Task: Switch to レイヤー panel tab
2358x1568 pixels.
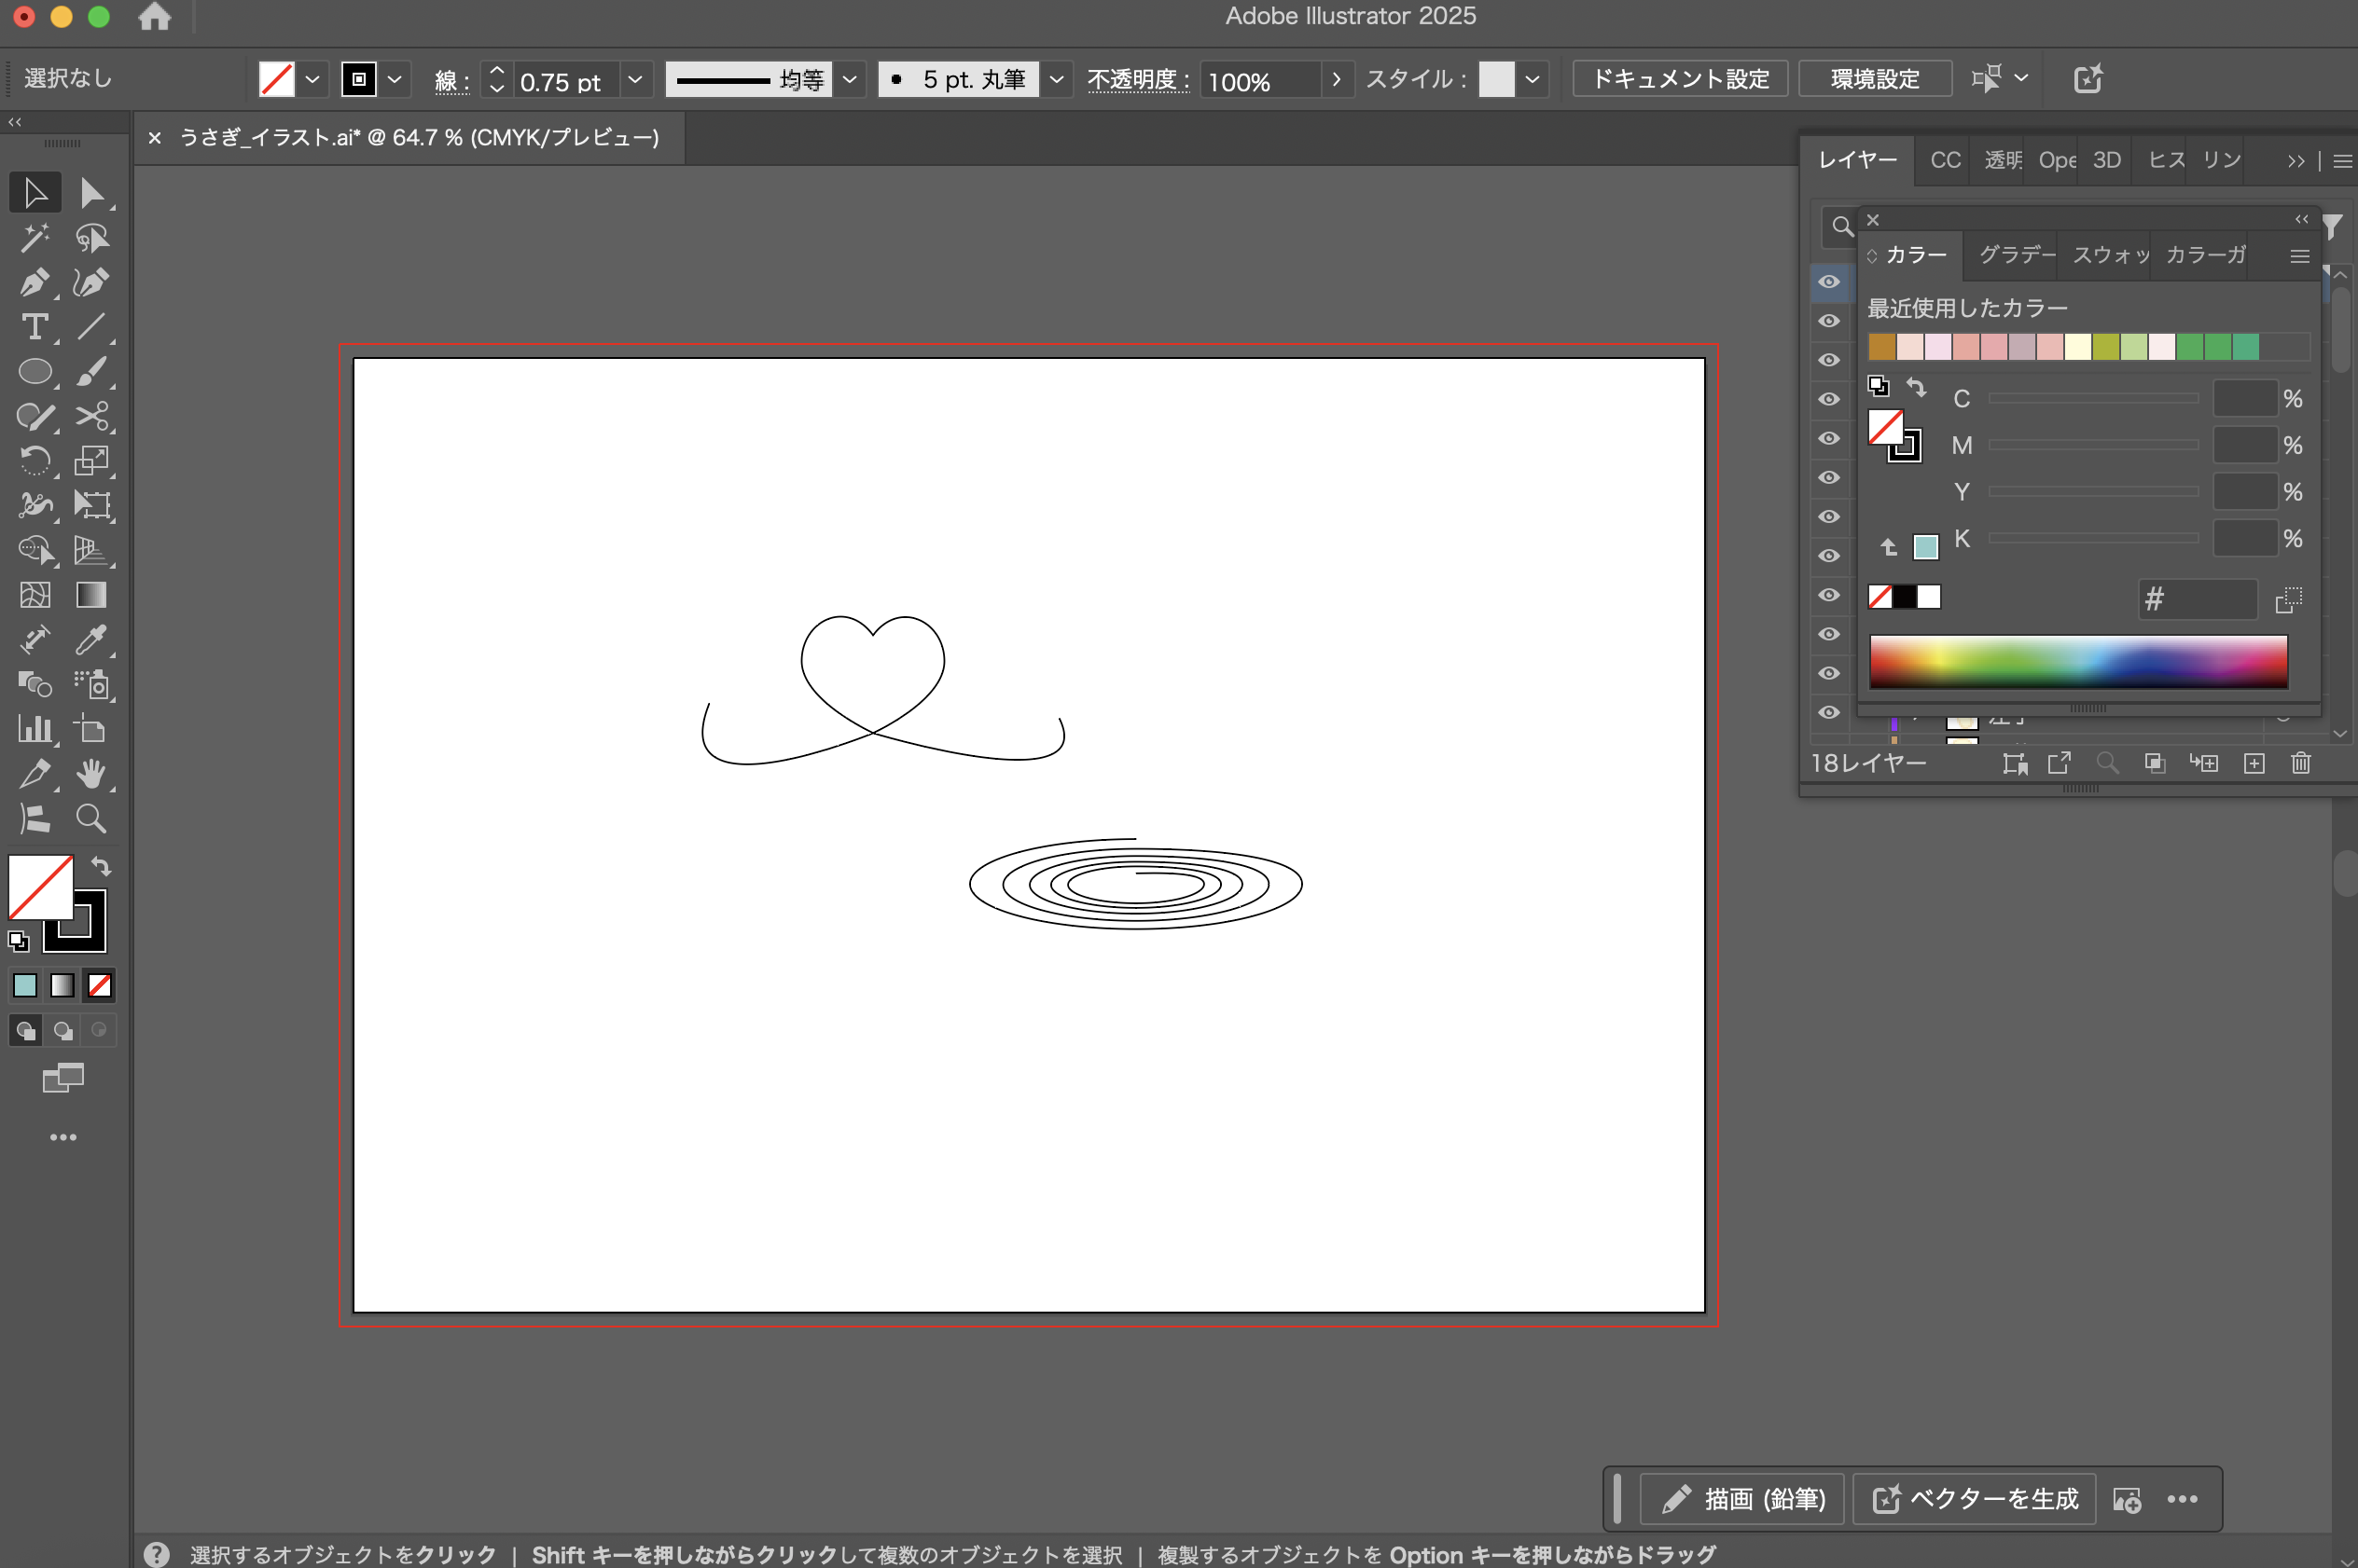Action: (x=1857, y=160)
